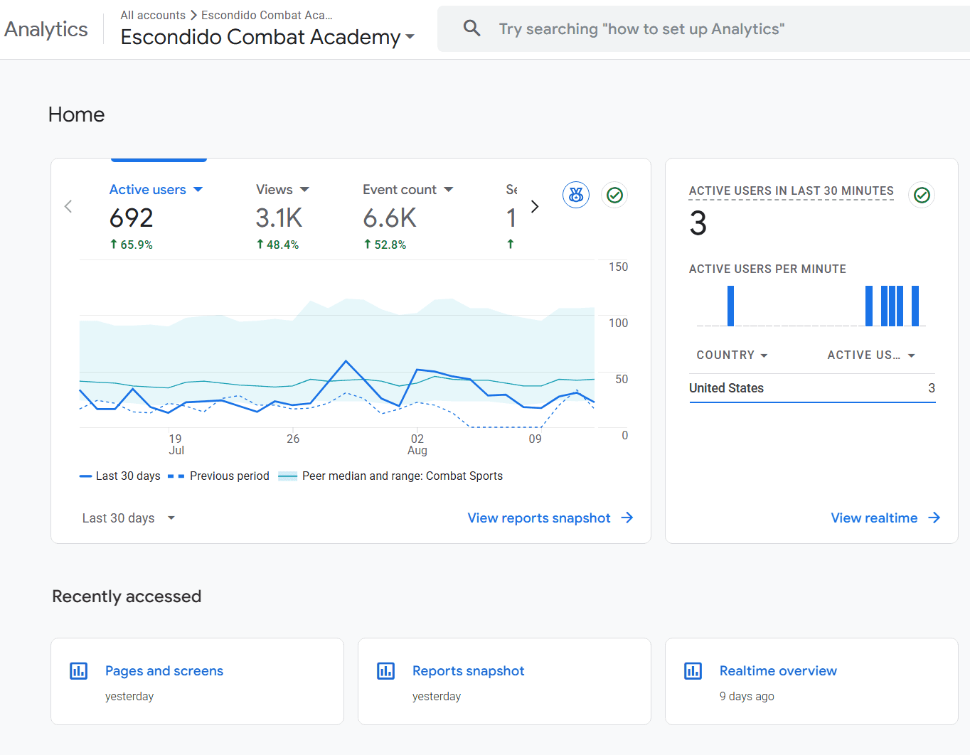Screen dimensions: 970x755
Task: Expand the Escondido Combat Academy account picker
Action: point(267,37)
